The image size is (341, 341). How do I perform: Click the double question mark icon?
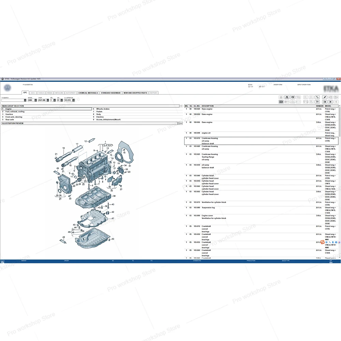[298, 97]
